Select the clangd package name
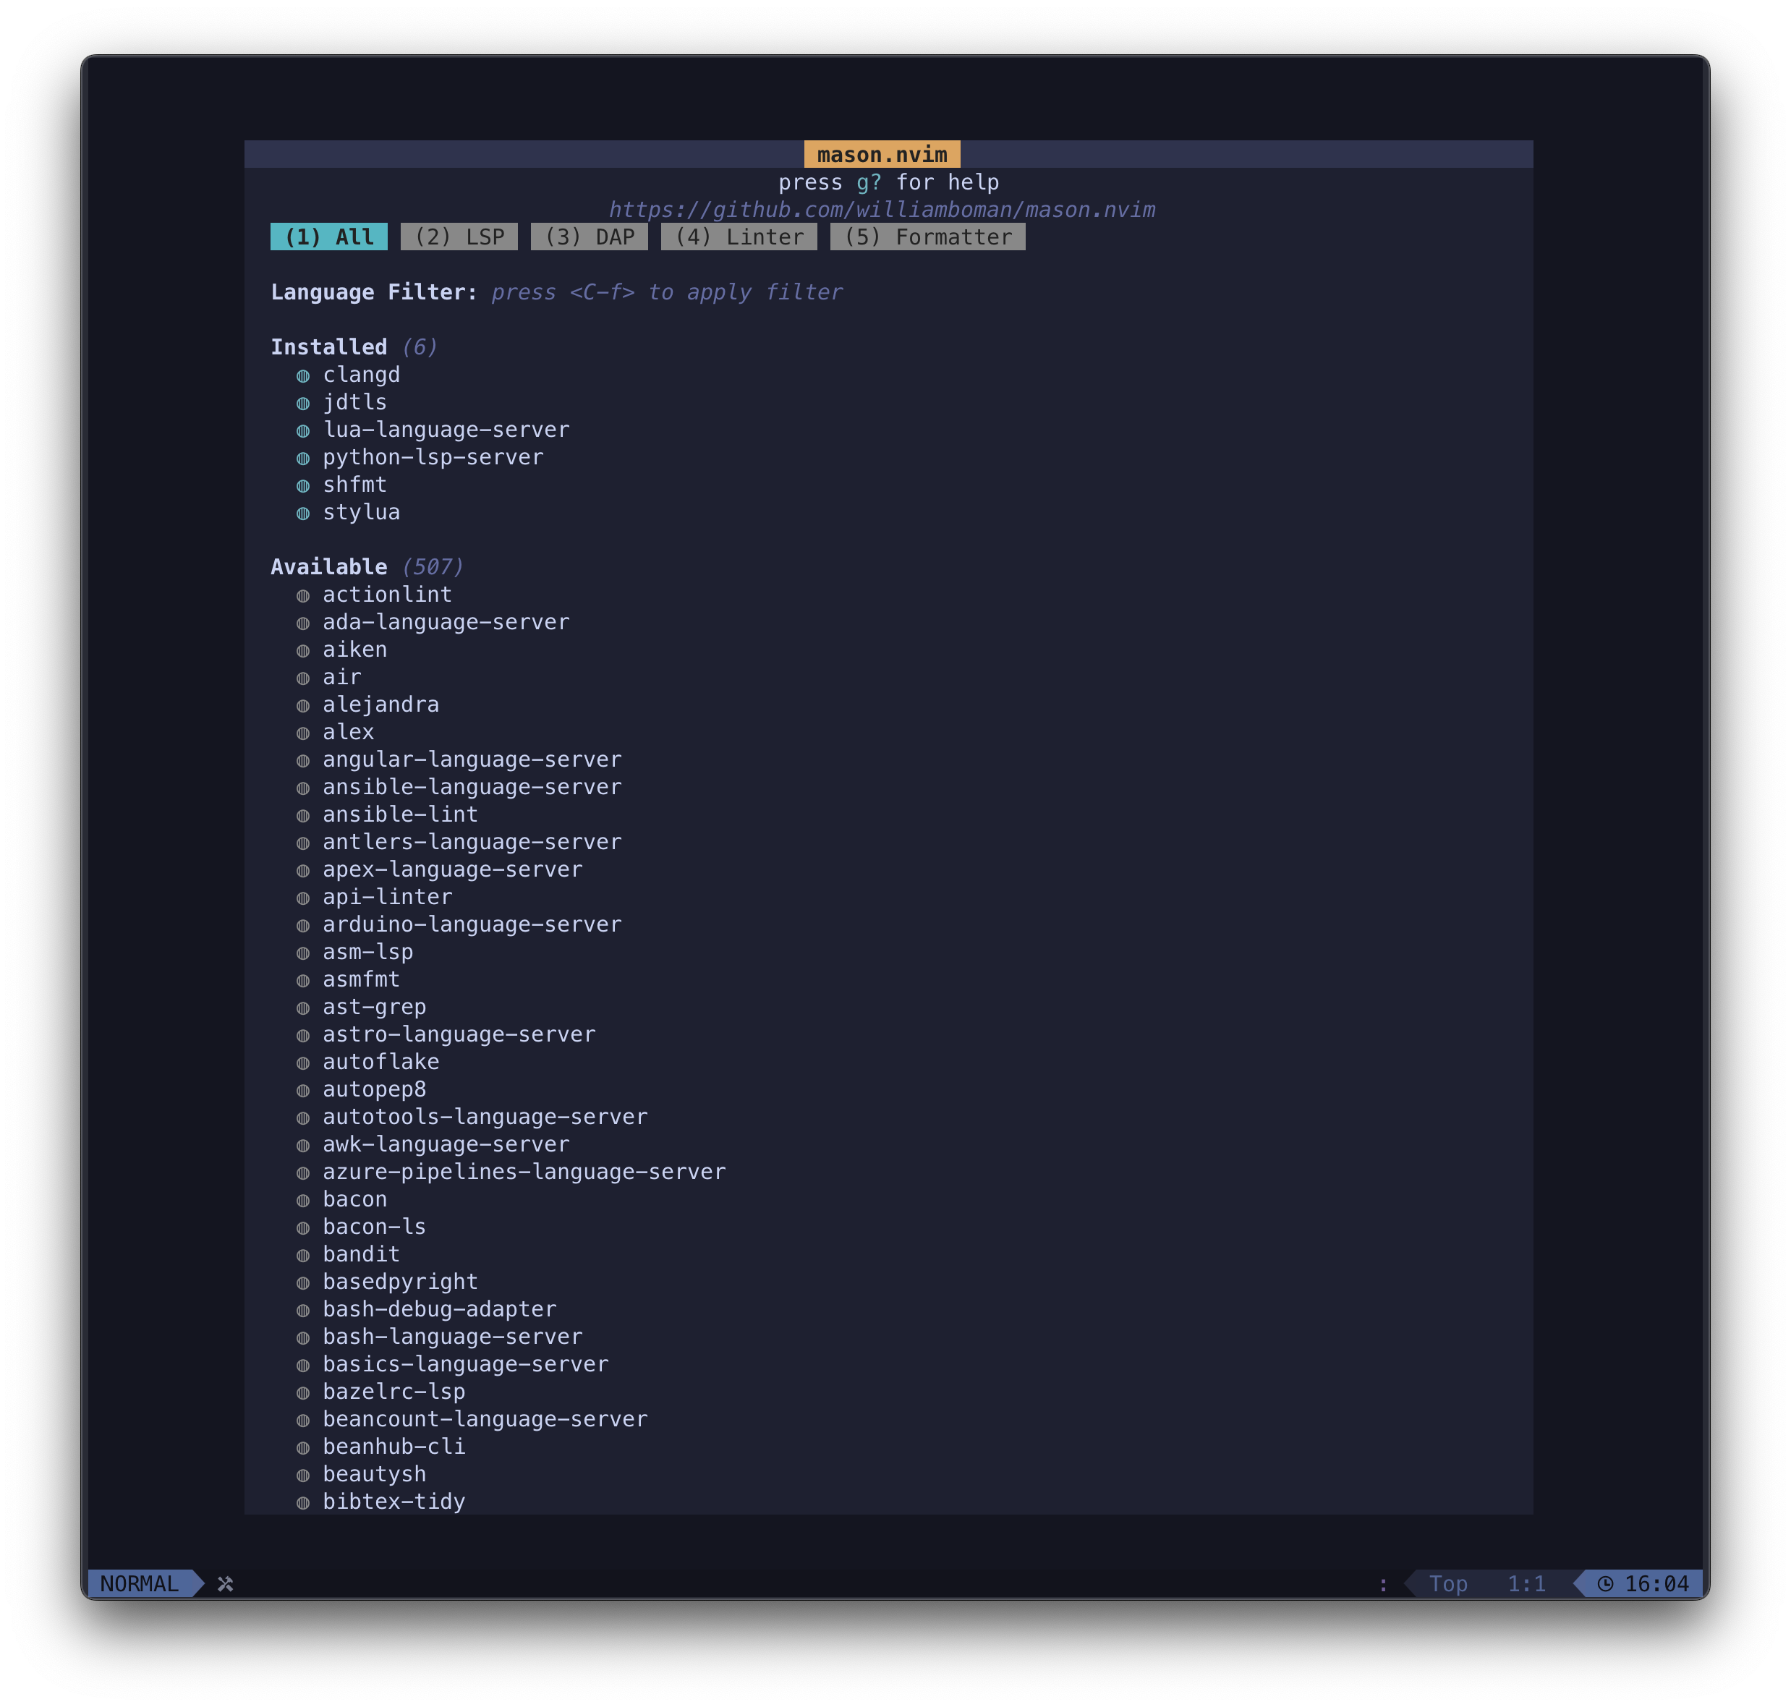Image resolution: width=1791 pixels, height=1707 pixels. pyautogui.click(x=361, y=375)
